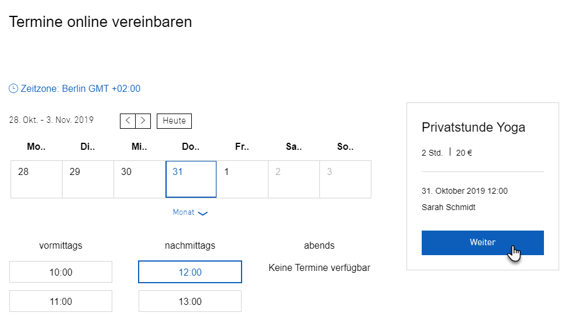Click greyed-out Saturday 2 date cell

pyautogui.click(x=294, y=180)
